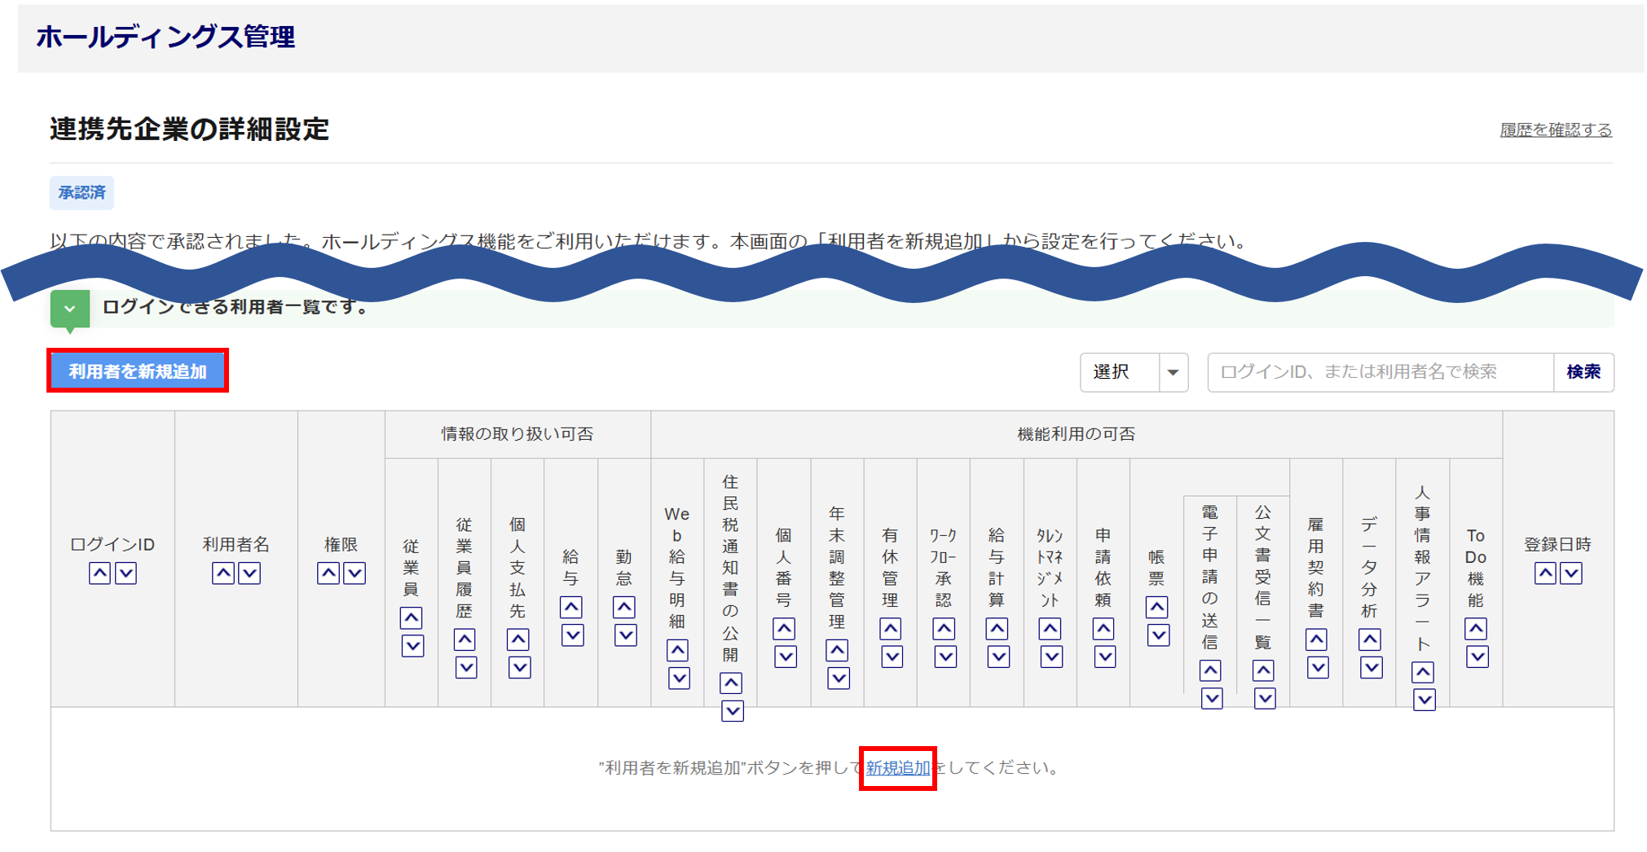Click the 利用者を新規追加 button
The image size is (1647, 852).
click(138, 371)
